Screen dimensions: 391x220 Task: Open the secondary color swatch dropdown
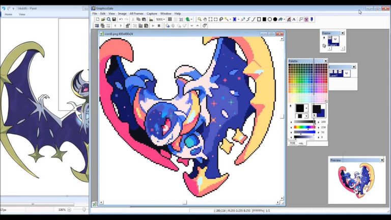coord(306,116)
